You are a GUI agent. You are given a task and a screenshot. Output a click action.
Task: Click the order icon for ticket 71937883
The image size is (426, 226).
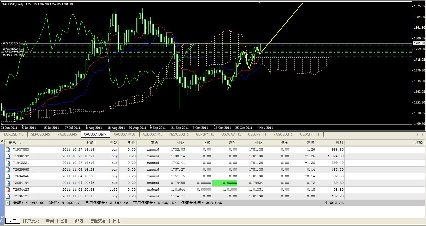point(8,150)
